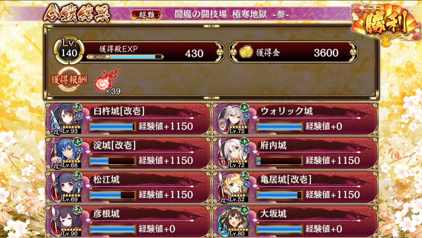Viewport: 422px width, 238px height.
Task: Click 水 attribute icon on ウォリック城 portrait
Action: (x=246, y=115)
